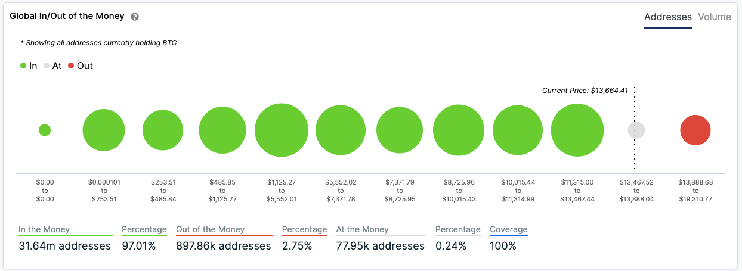Viewport: 742px width, 271px height.
Task: Click the gray at-the-money bubble
Action: [x=636, y=130]
